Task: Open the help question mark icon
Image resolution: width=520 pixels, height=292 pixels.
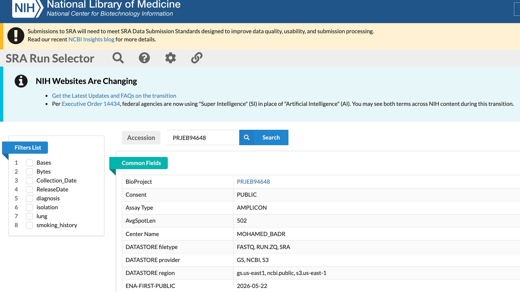Action: click(x=144, y=58)
